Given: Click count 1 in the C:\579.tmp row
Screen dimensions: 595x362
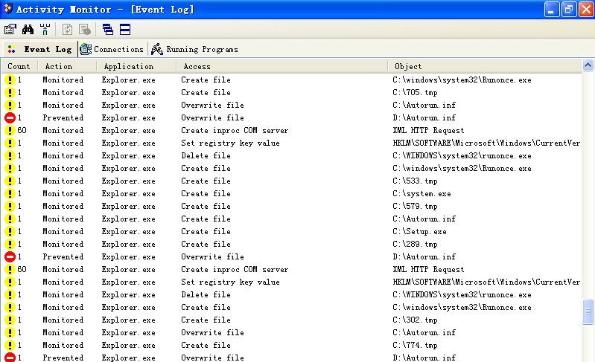Looking at the screenshot, I should [x=19, y=207].
